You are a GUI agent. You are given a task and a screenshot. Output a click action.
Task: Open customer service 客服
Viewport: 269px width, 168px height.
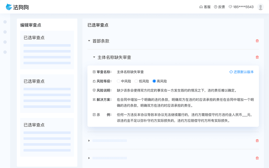(x=205, y=7)
